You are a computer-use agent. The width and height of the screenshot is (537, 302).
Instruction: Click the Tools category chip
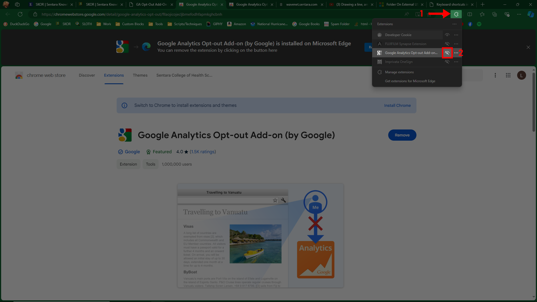coord(150,164)
